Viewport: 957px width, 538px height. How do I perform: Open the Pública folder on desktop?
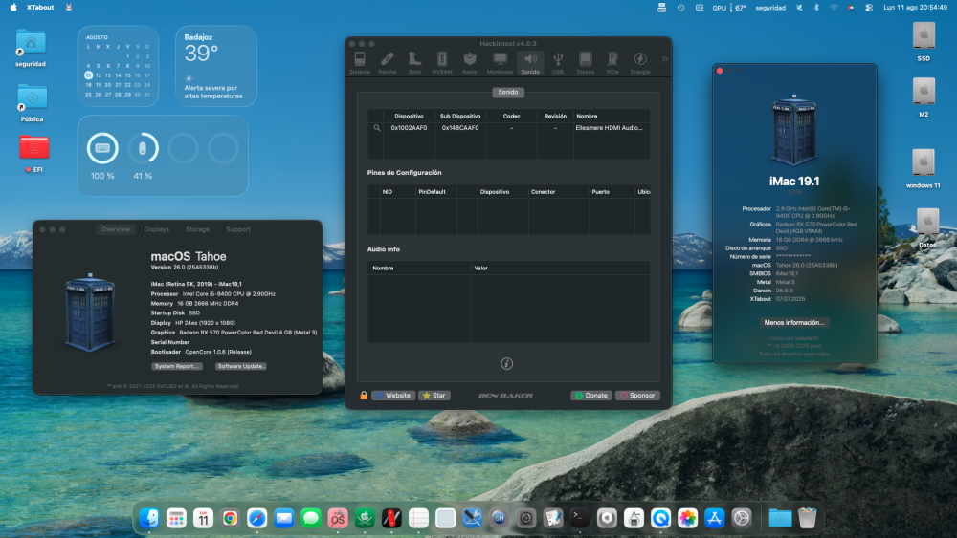coord(32,103)
